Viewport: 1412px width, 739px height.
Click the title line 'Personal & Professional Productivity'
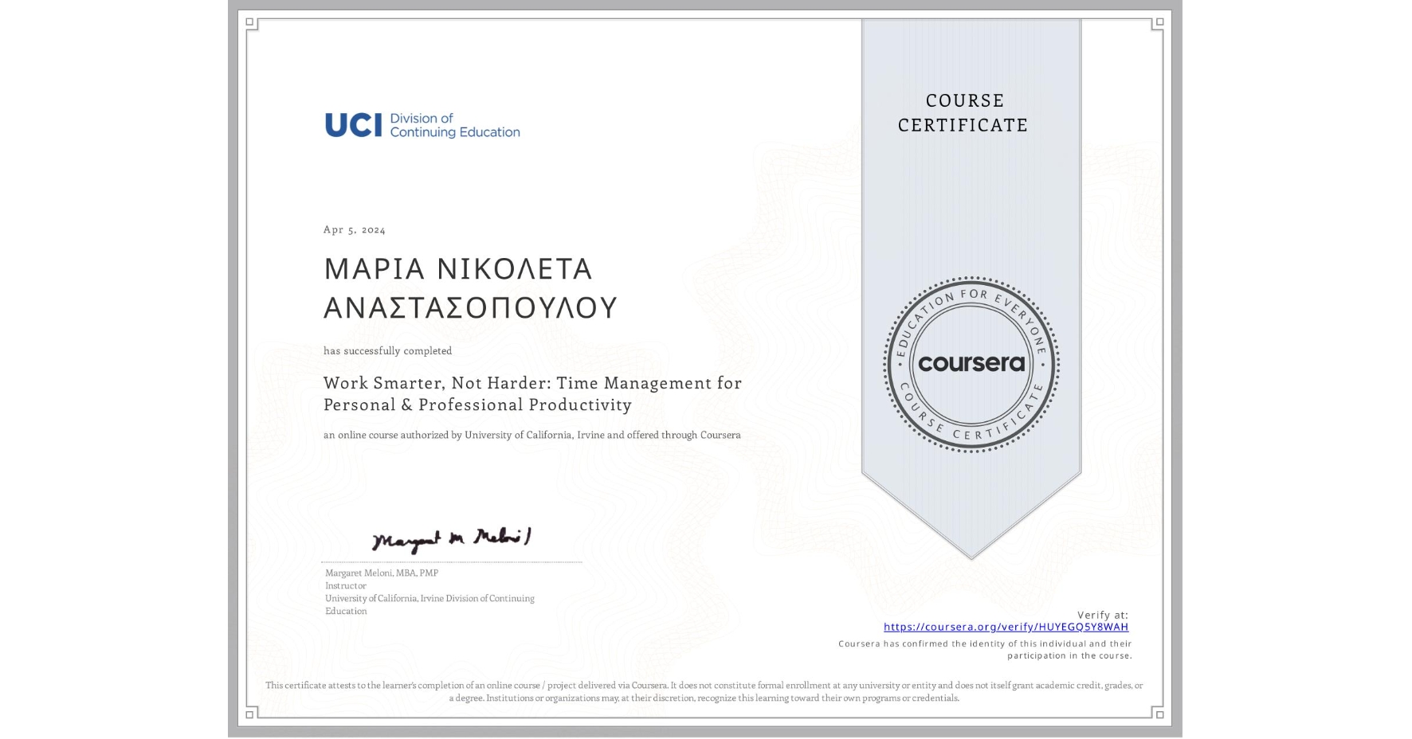point(477,405)
